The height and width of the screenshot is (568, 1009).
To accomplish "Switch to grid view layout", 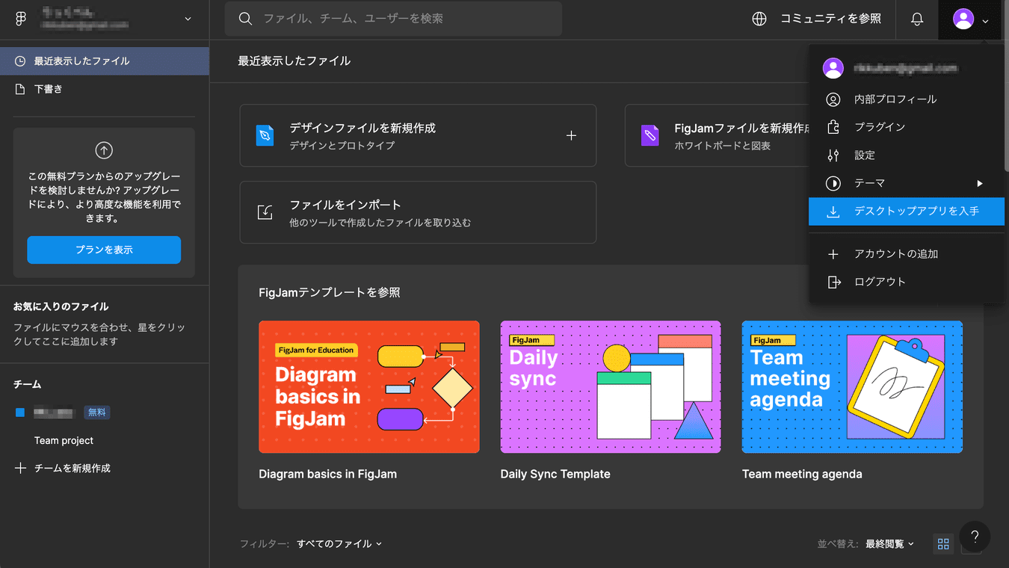I will click(943, 544).
